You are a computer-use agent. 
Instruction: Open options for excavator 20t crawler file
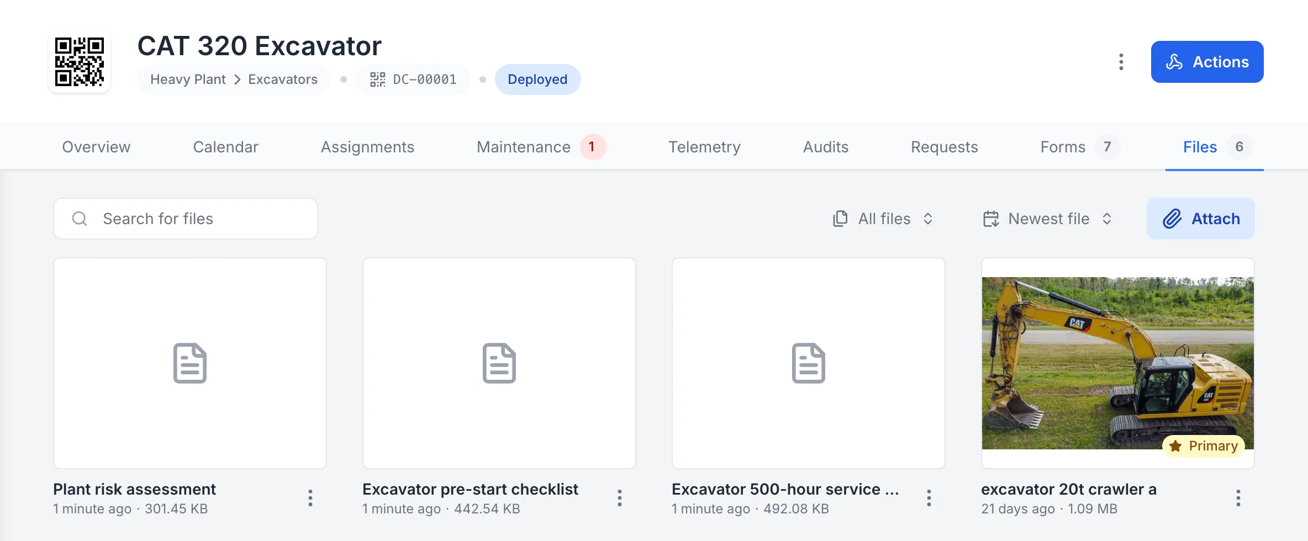pos(1238,498)
